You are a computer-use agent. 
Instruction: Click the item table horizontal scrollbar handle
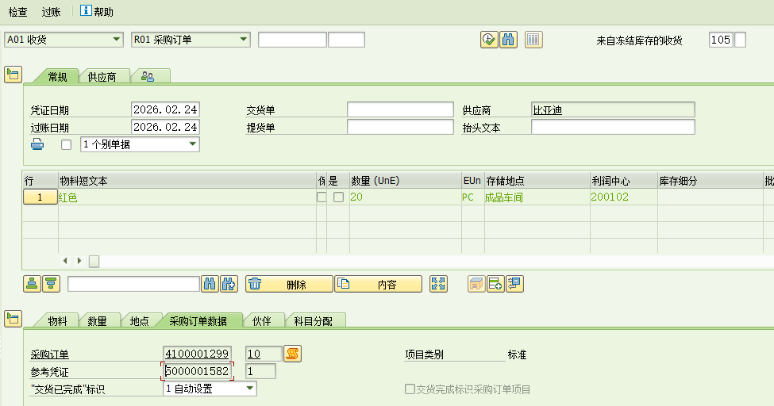pos(94,261)
